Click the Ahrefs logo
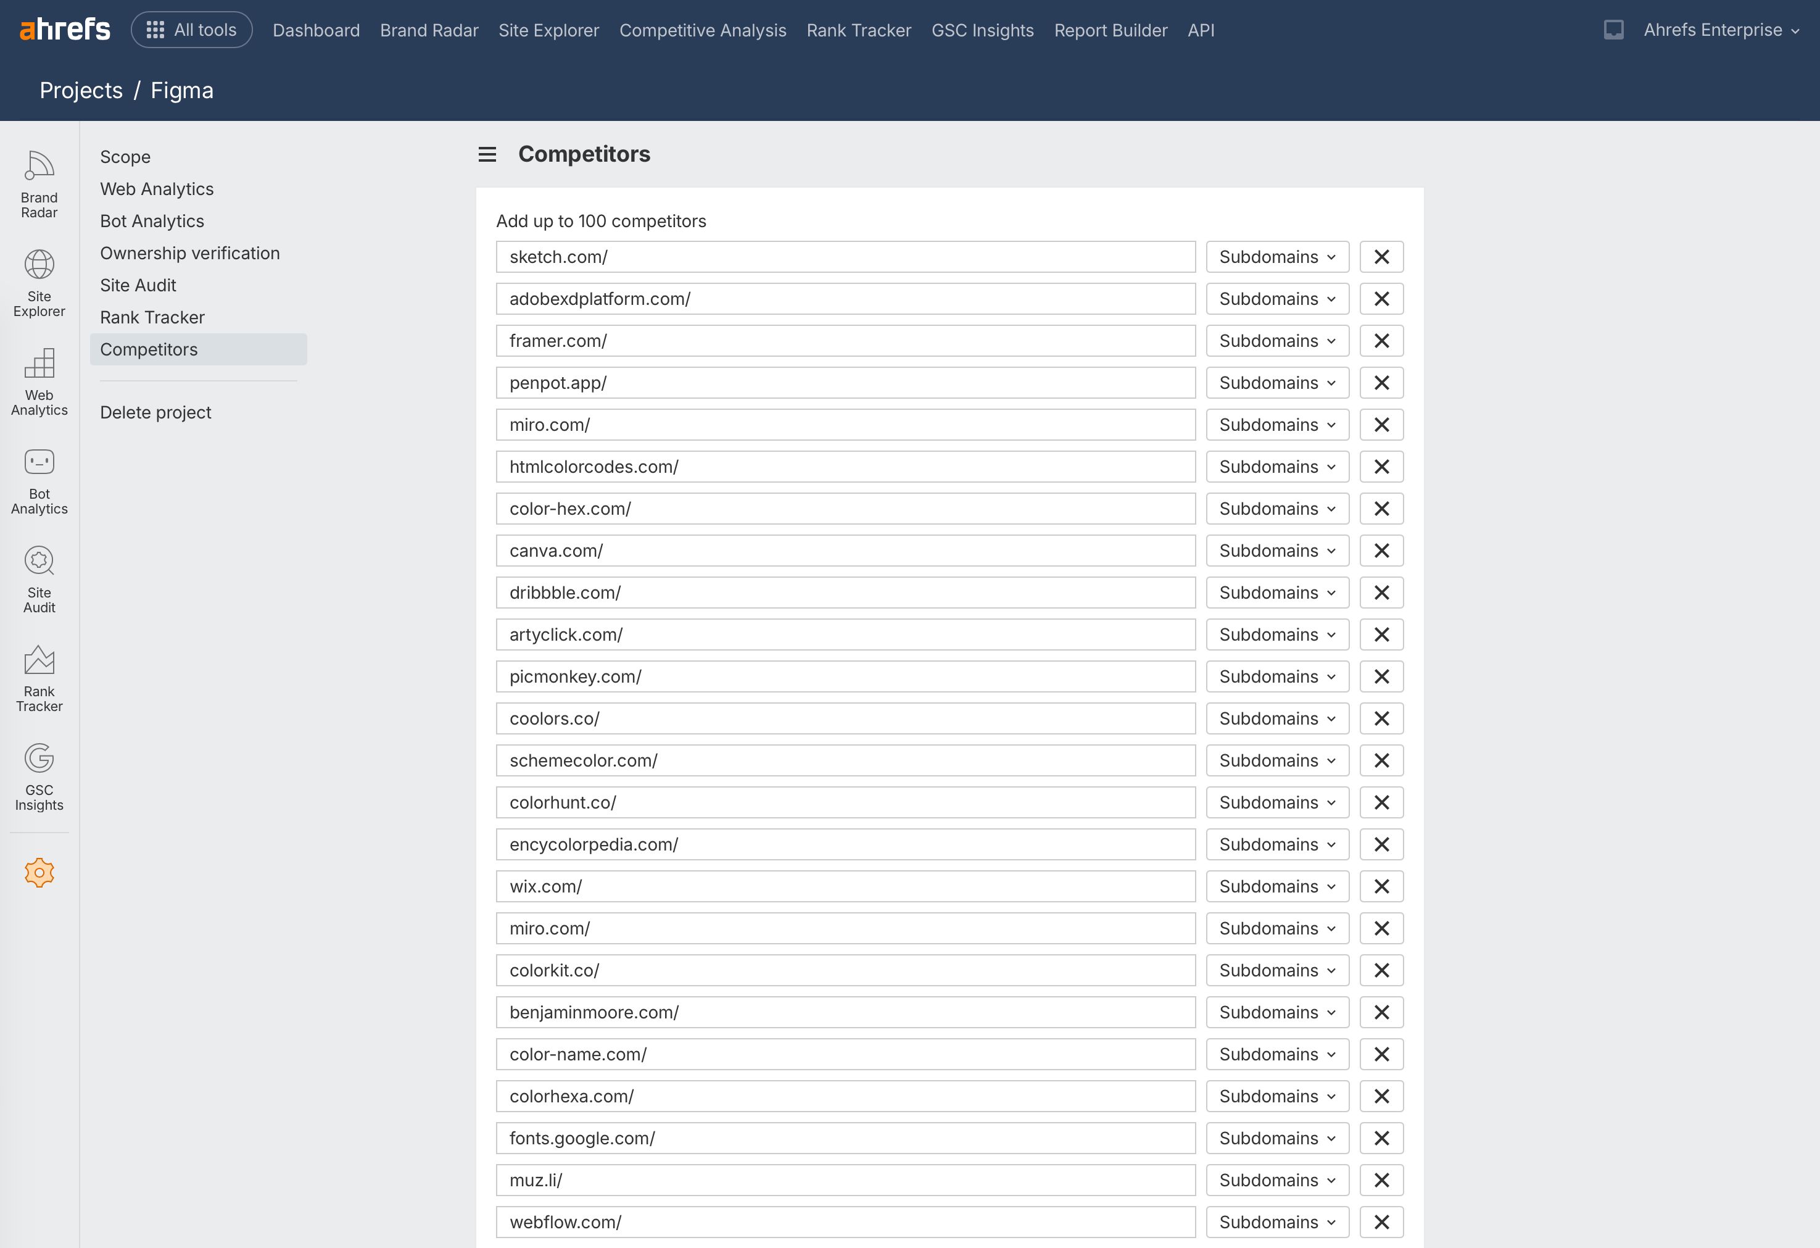1820x1248 pixels. point(65,30)
